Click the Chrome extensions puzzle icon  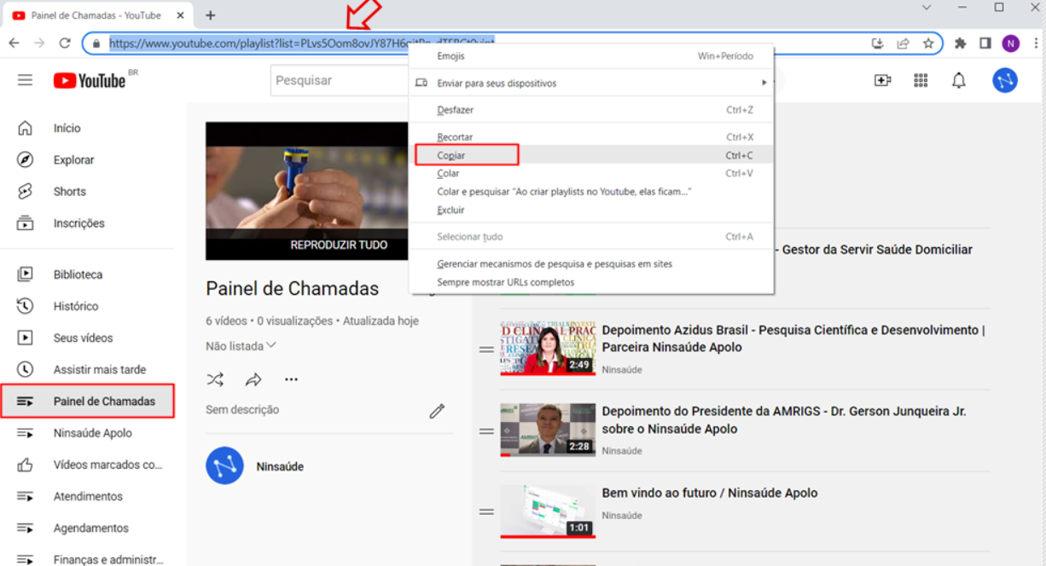961,43
